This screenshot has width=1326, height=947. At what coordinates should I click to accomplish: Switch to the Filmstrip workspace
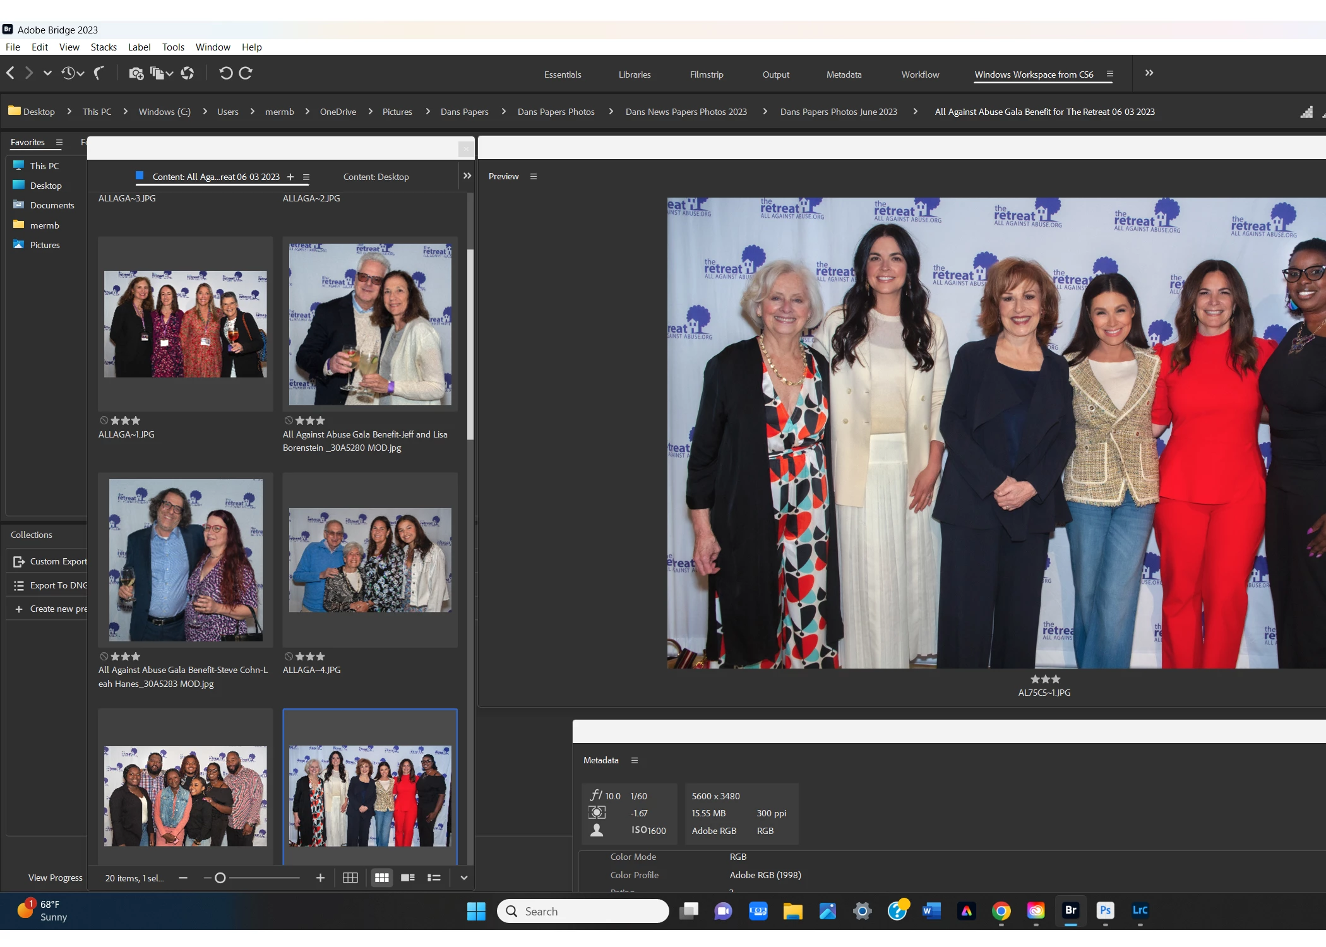tap(706, 74)
